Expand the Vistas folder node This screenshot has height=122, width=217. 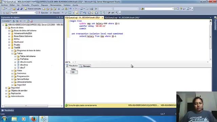tap(12, 70)
